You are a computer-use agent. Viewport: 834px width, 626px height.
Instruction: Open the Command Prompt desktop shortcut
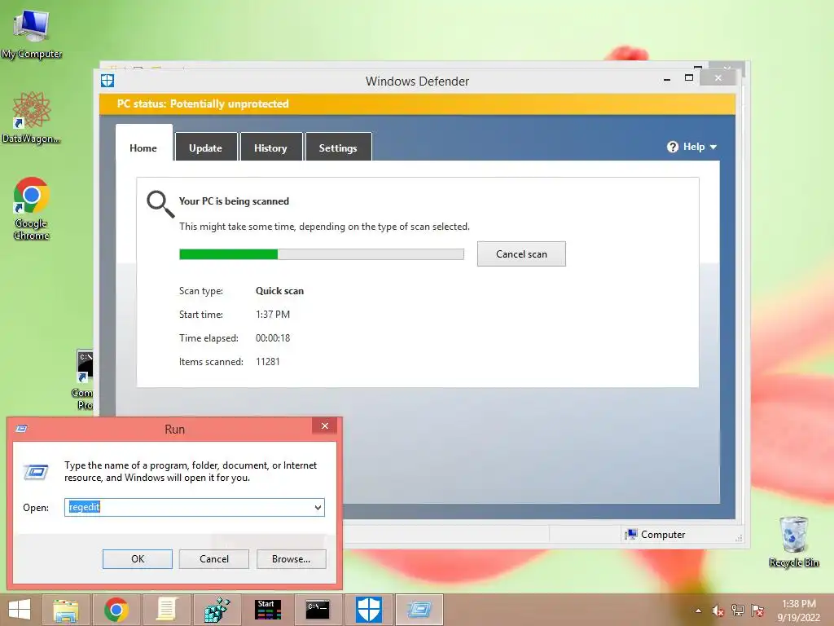[85, 379]
